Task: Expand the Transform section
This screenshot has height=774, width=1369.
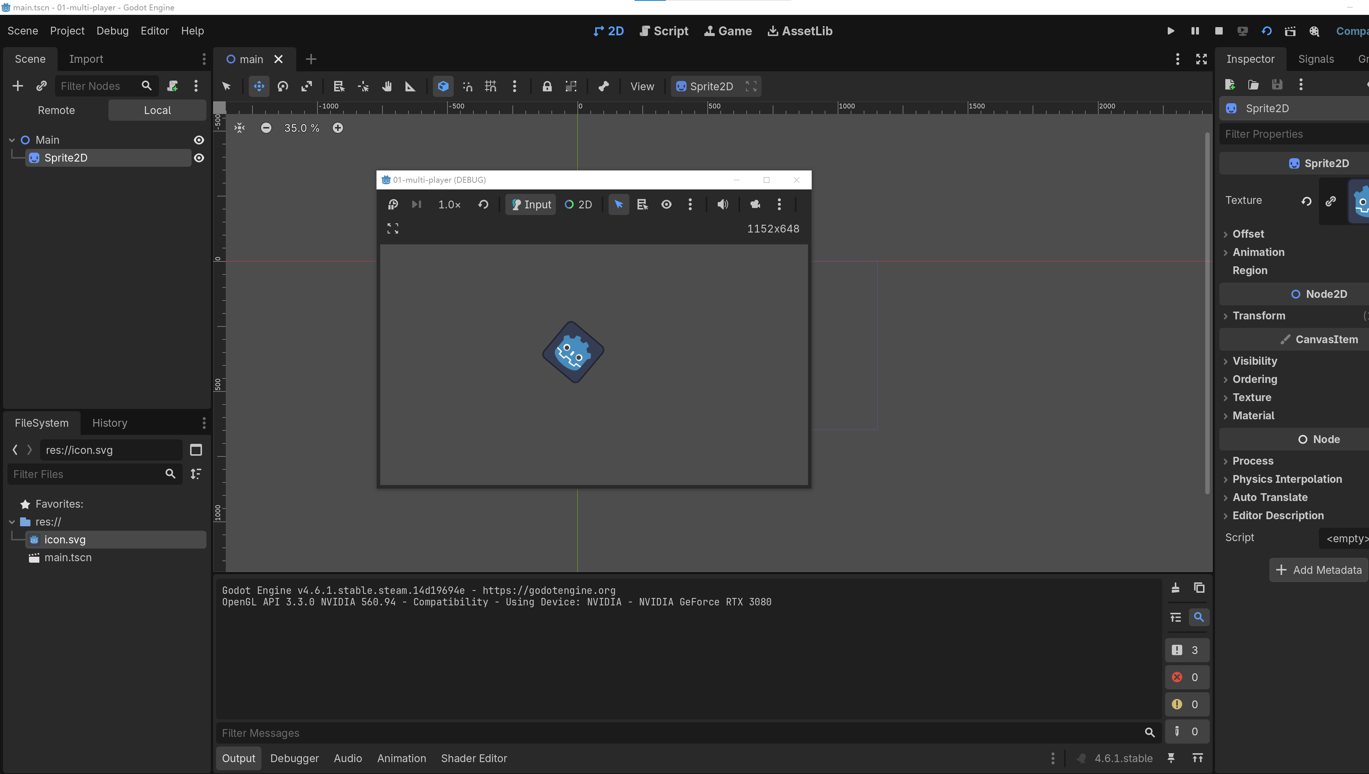Action: pos(1258,316)
